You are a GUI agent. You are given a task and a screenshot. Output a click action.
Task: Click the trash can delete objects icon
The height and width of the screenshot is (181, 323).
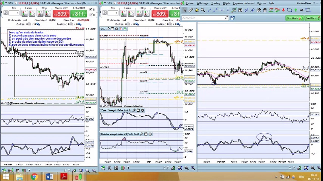265,10
